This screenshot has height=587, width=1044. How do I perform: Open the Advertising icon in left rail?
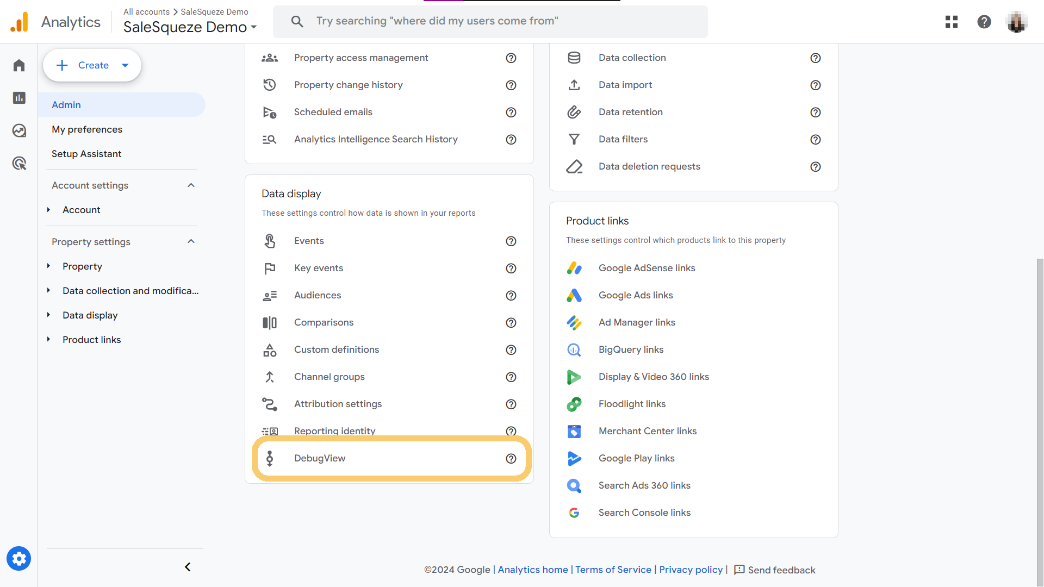click(19, 163)
